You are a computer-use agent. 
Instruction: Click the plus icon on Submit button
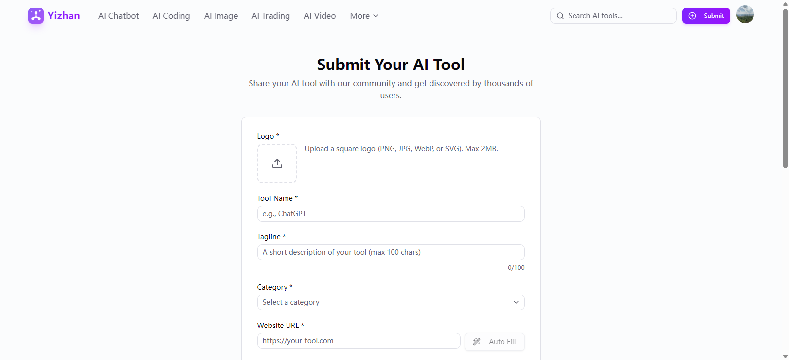coord(692,16)
